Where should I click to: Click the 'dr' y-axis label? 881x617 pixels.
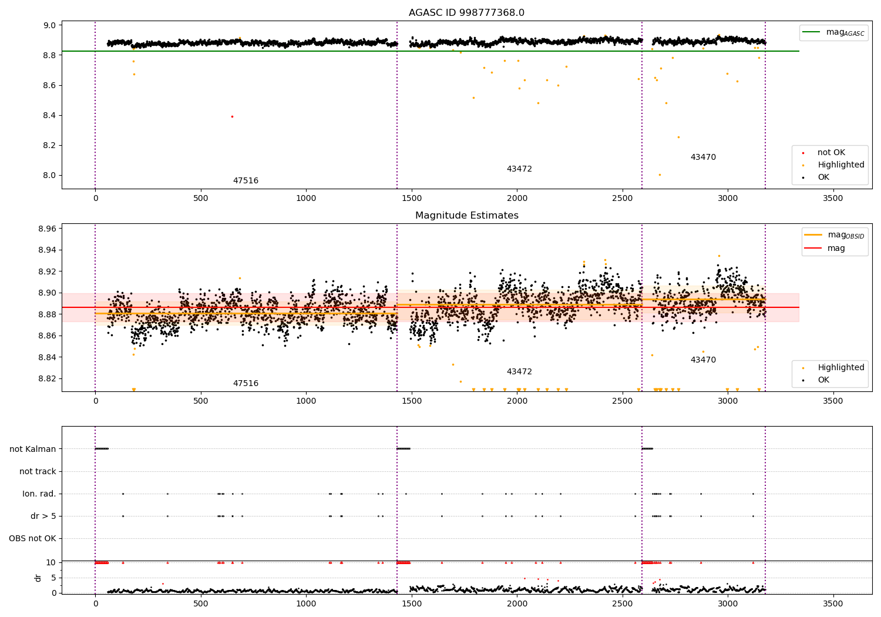click(38, 578)
